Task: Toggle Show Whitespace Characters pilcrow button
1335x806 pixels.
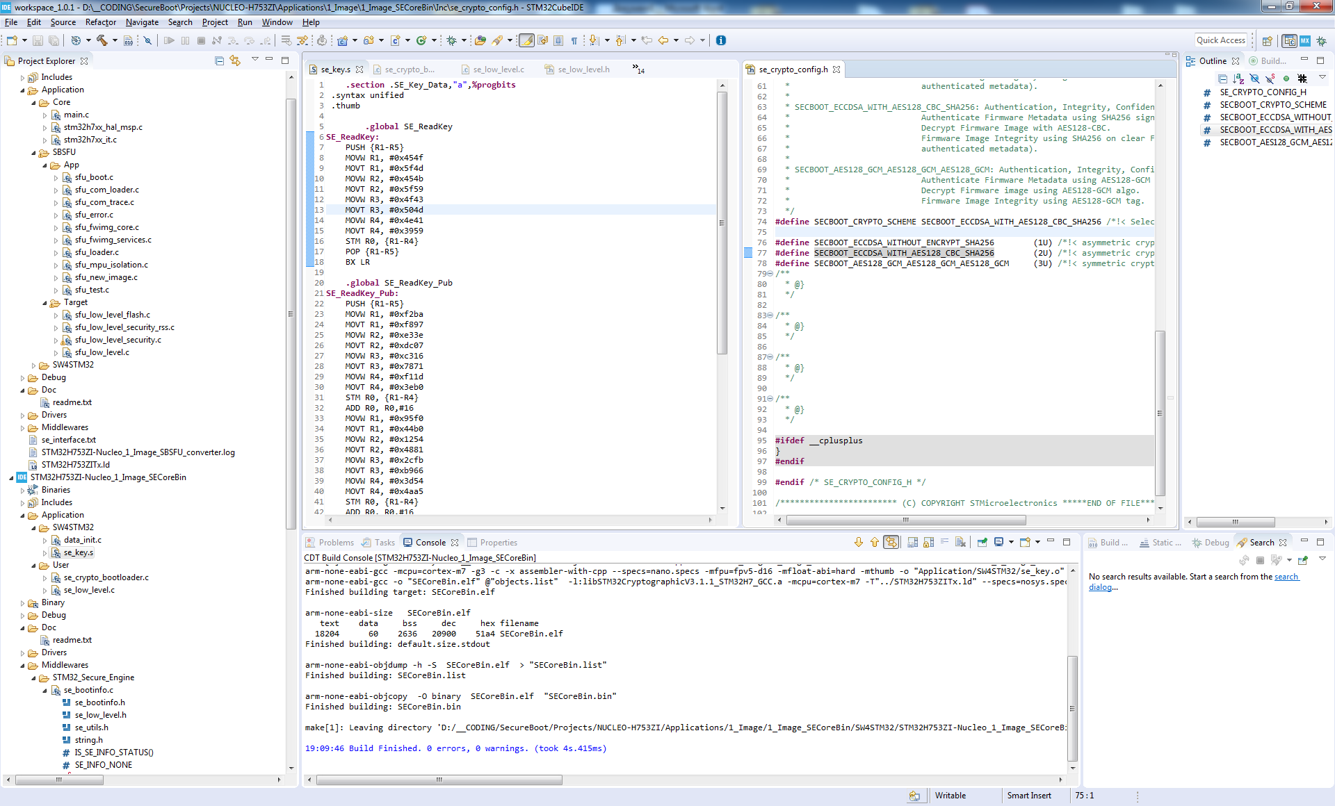Action: [x=574, y=40]
